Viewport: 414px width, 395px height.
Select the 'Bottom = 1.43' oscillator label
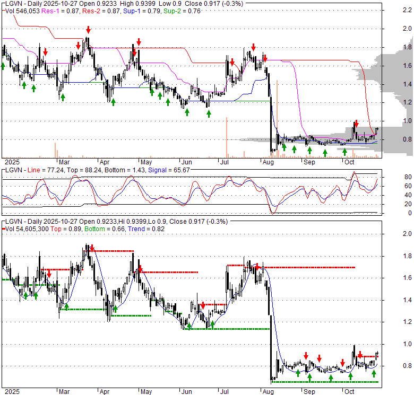point(125,170)
